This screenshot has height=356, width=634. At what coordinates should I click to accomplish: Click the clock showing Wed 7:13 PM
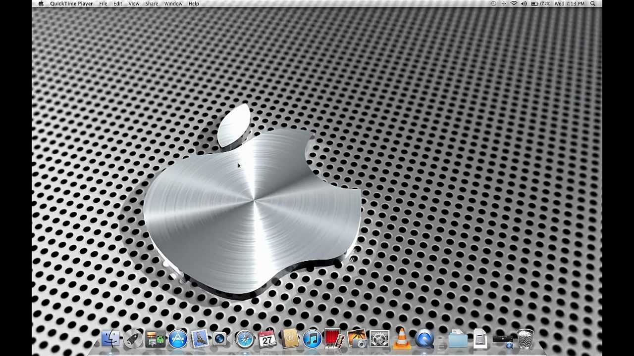[x=570, y=3]
